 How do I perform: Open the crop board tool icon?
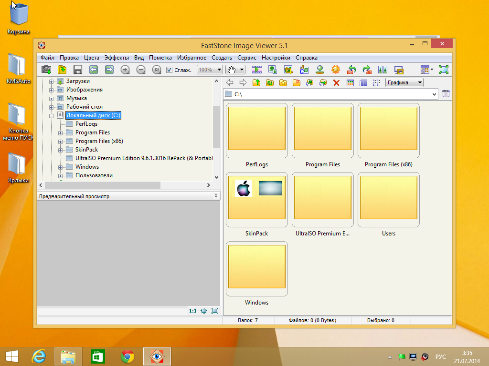[288, 70]
